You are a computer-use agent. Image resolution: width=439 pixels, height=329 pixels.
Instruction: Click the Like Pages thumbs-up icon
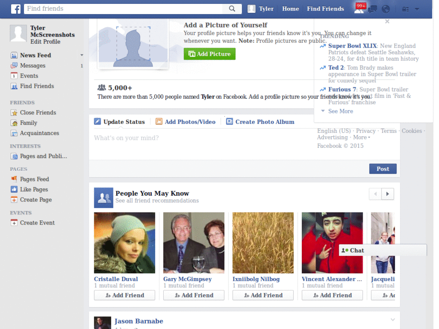(14, 189)
